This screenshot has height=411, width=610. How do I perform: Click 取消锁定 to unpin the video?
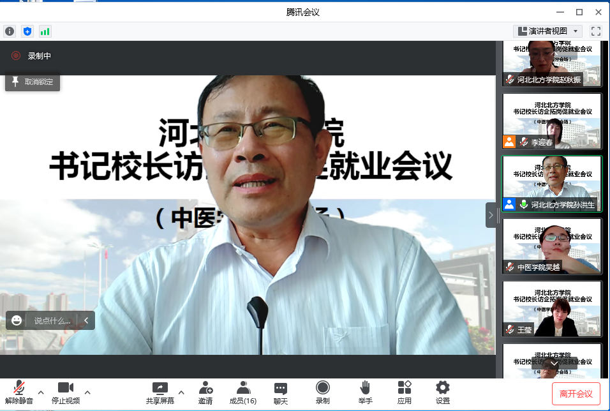[33, 82]
